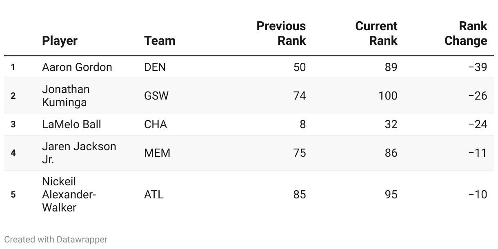Select the MEM team cell

[157, 153]
